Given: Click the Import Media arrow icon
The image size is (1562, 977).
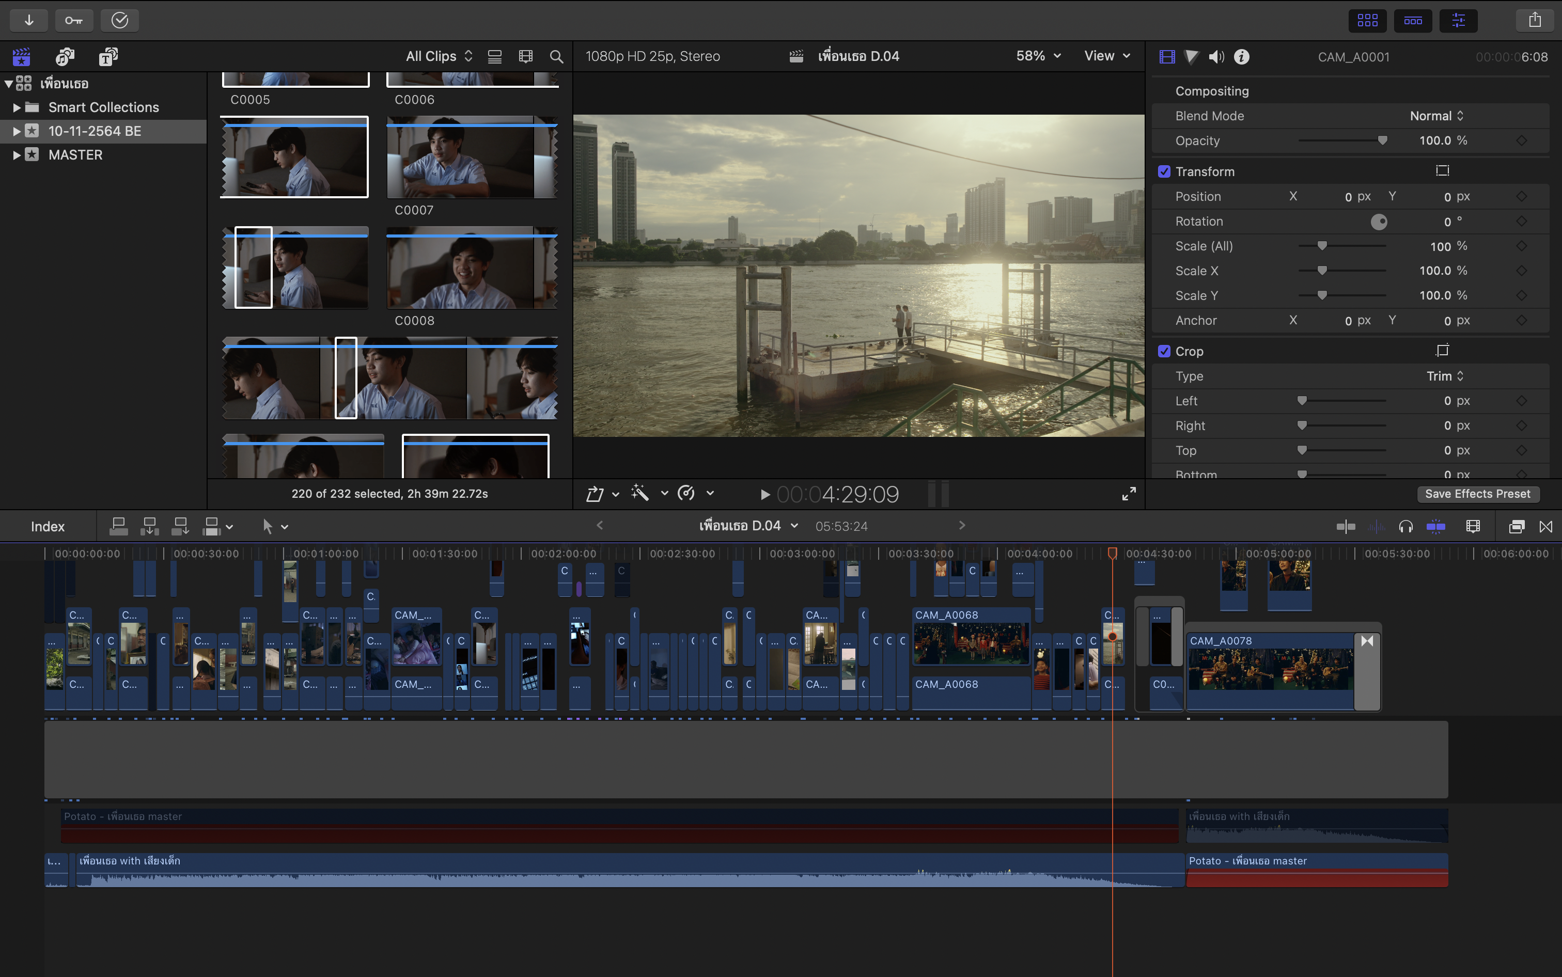Looking at the screenshot, I should tap(28, 20).
